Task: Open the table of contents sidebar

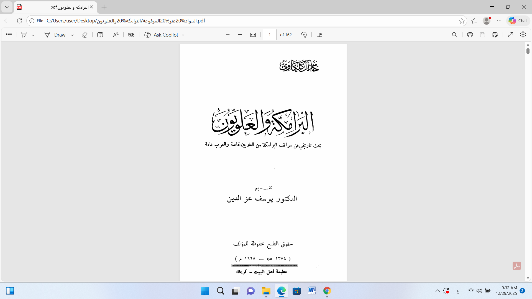Action: click(x=9, y=35)
